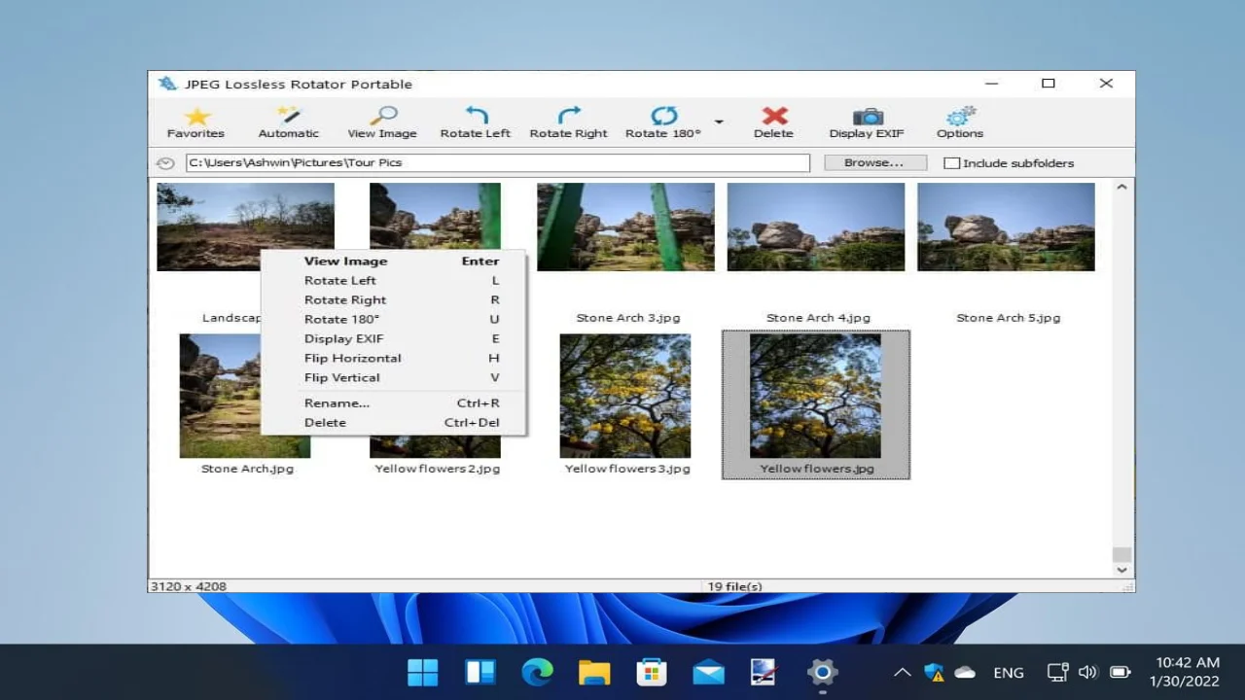This screenshot has width=1245, height=700.
Task: Apply Rotate 180° toolbar icon
Action: point(663,117)
